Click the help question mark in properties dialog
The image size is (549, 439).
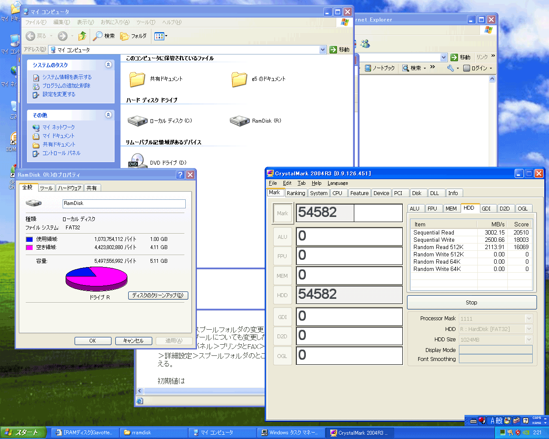(180, 174)
